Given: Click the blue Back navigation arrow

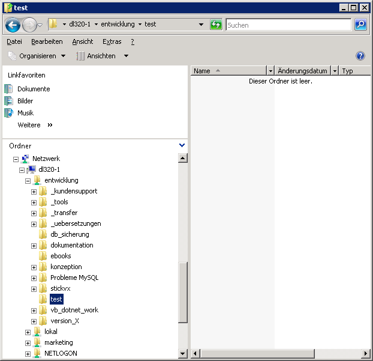Looking at the screenshot, I should pyautogui.click(x=13, y=25).
